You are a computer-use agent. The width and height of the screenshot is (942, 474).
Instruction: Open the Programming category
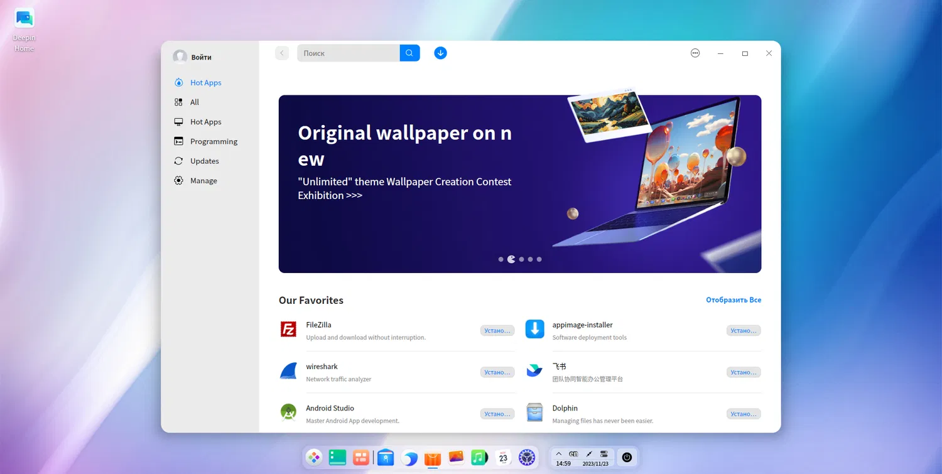214,141
